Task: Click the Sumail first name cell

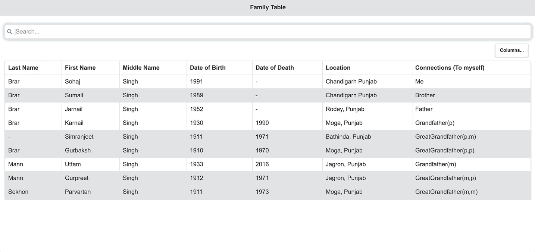Action: 74,95
